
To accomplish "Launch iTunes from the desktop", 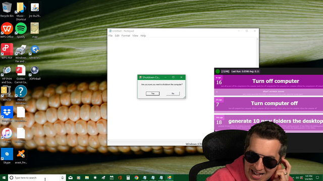I will coord(7,135).
